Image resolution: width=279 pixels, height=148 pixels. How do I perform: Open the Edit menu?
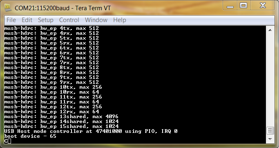click(x=27, y=20)
